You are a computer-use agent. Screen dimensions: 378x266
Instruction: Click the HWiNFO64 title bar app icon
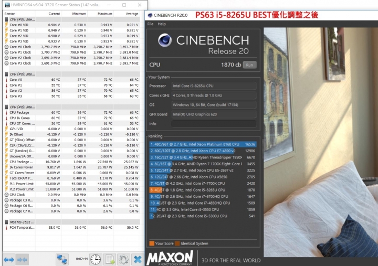pyautogui.click(x=7, y=5)
